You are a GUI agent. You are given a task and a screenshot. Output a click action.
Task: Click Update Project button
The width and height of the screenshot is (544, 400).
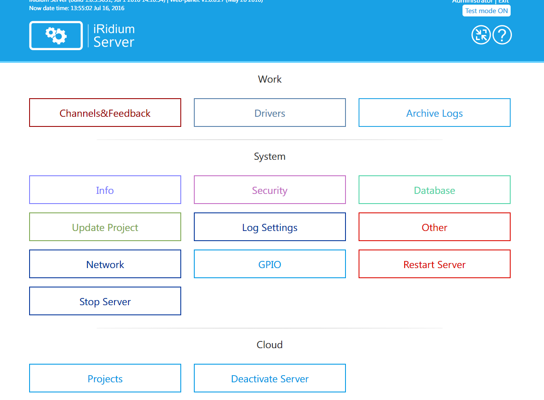point(105,227)
